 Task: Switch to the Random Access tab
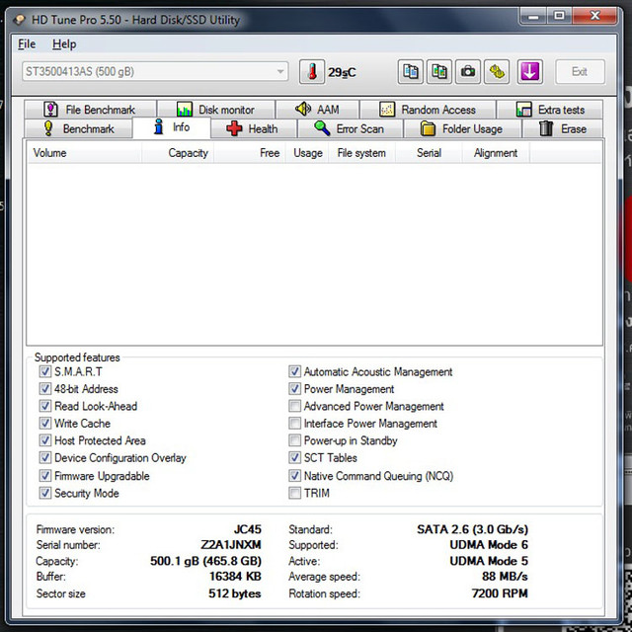point(428,110)
